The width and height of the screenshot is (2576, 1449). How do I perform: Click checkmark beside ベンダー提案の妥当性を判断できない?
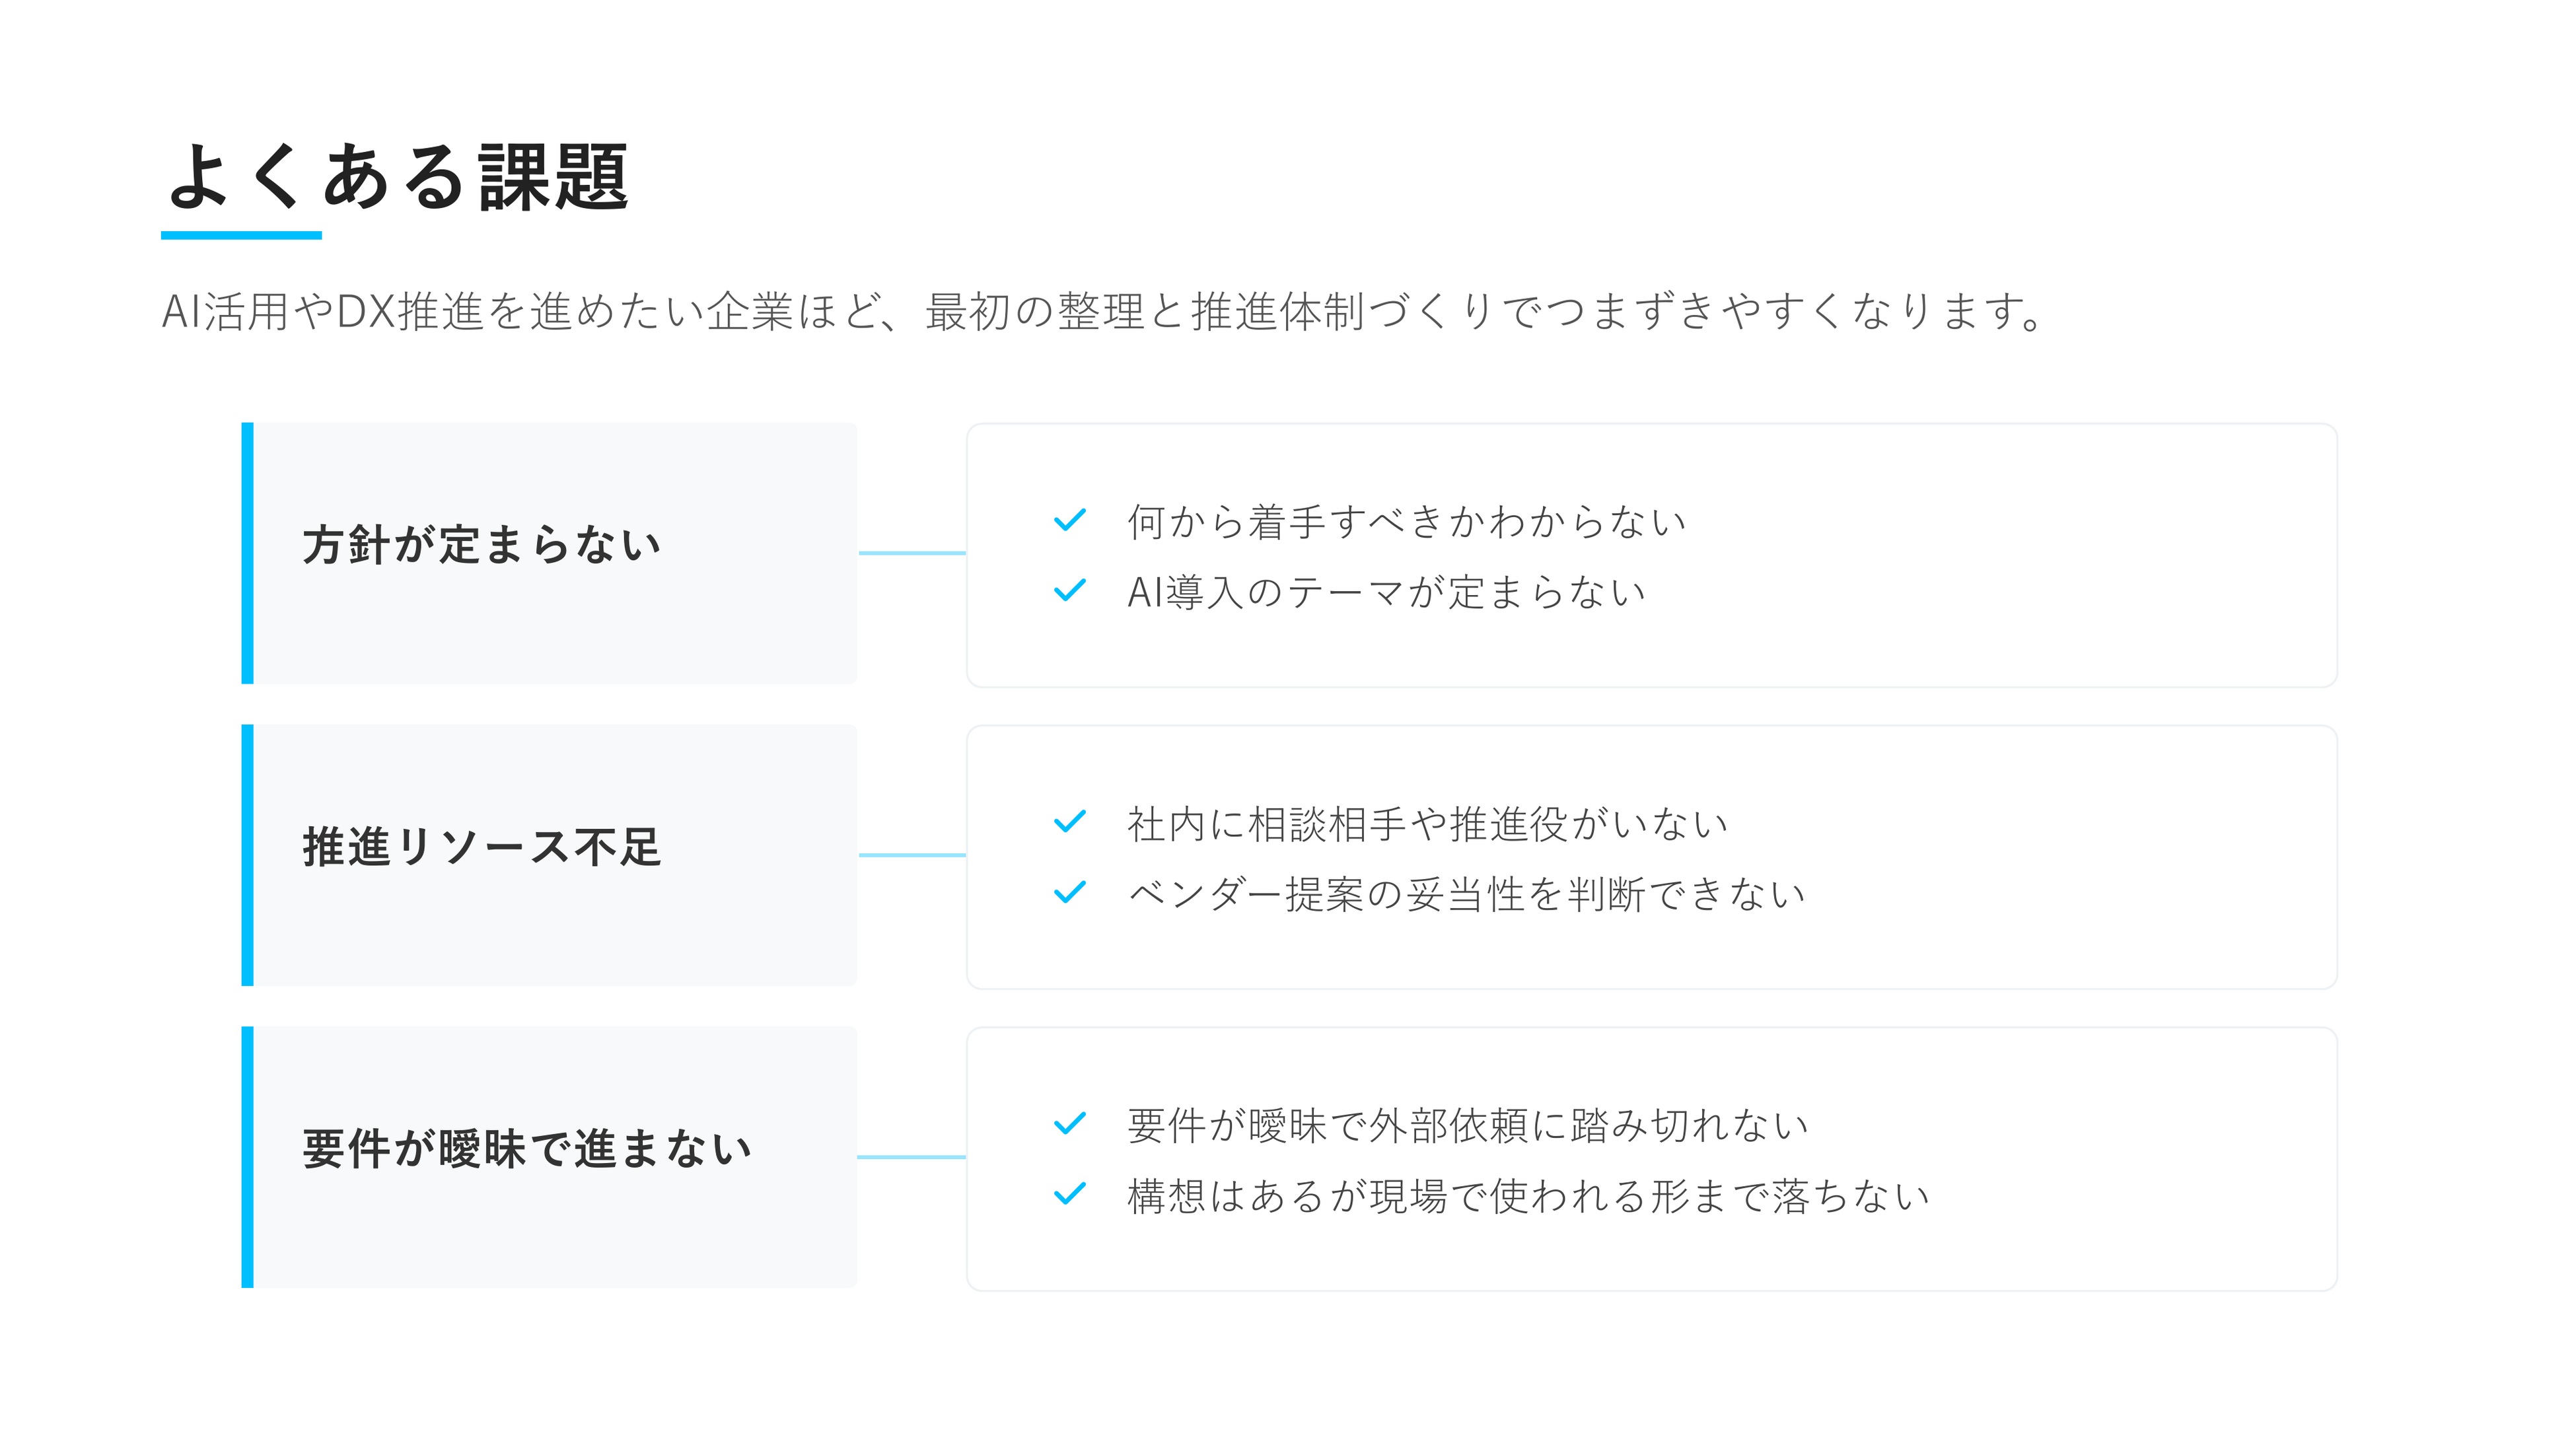tap(1069, 892)
